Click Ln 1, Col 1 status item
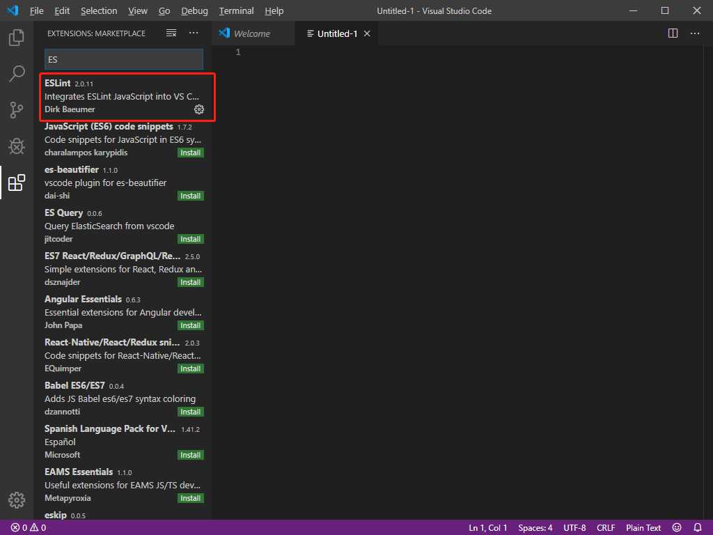The width and height of the screenshot is (713, 535). [x=487, y=528]
